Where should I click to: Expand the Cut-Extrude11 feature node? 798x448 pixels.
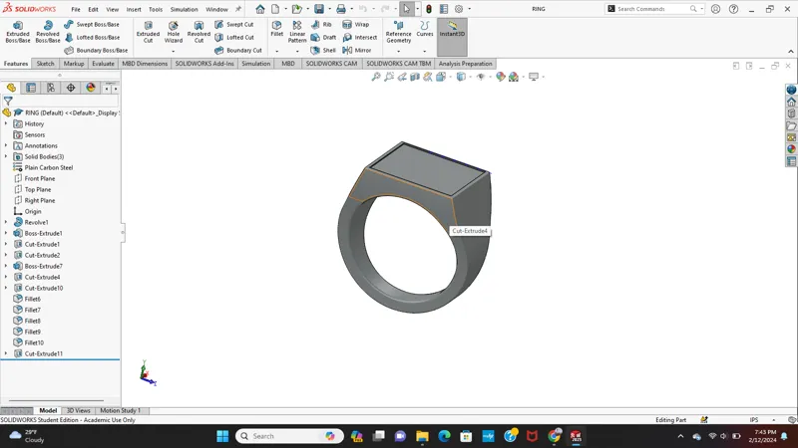pos(6,353)
